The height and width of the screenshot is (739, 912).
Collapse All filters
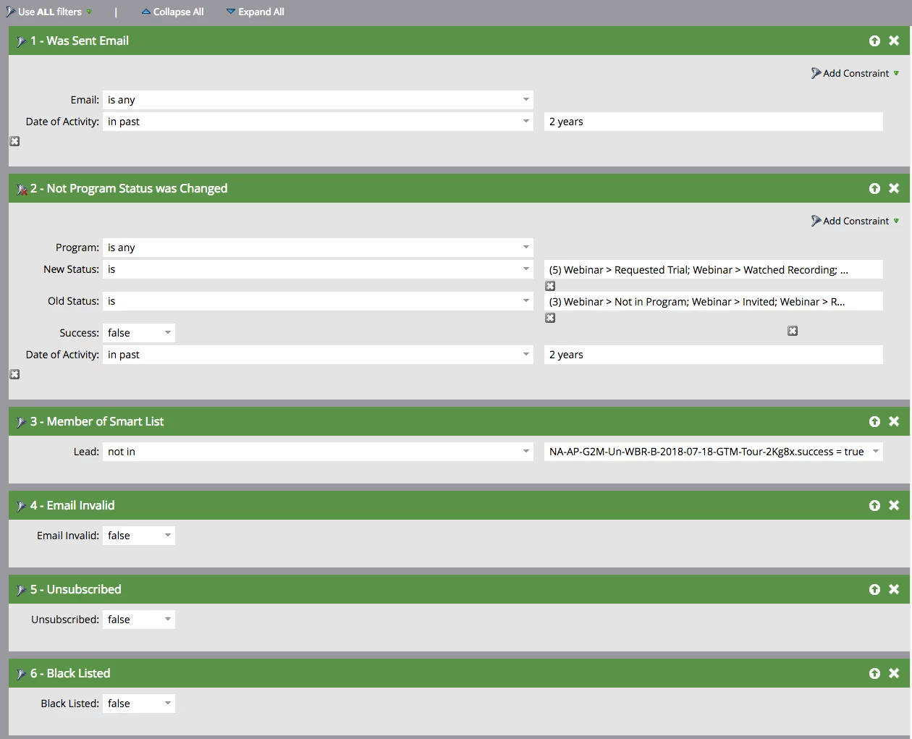[x=172, y=12]
